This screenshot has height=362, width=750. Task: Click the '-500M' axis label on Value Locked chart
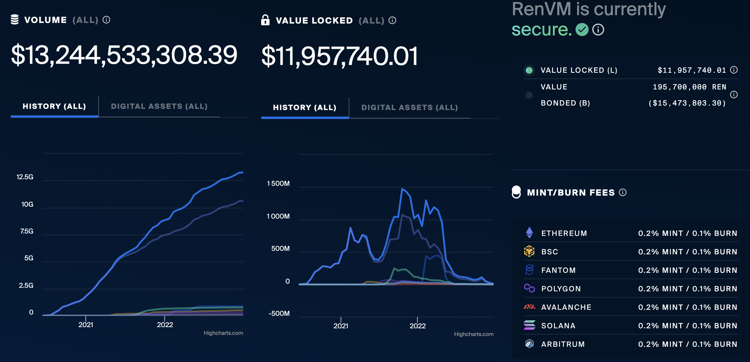279,313
